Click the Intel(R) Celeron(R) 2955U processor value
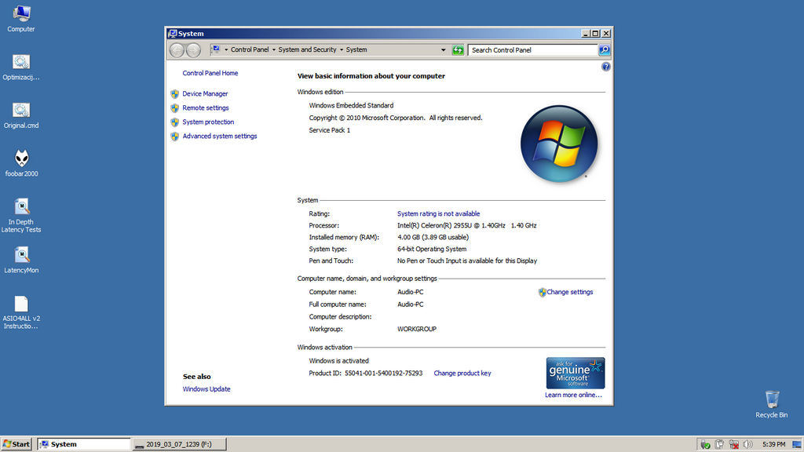The width and height of the screenshot is (804, 452). [x=467, y=225]
